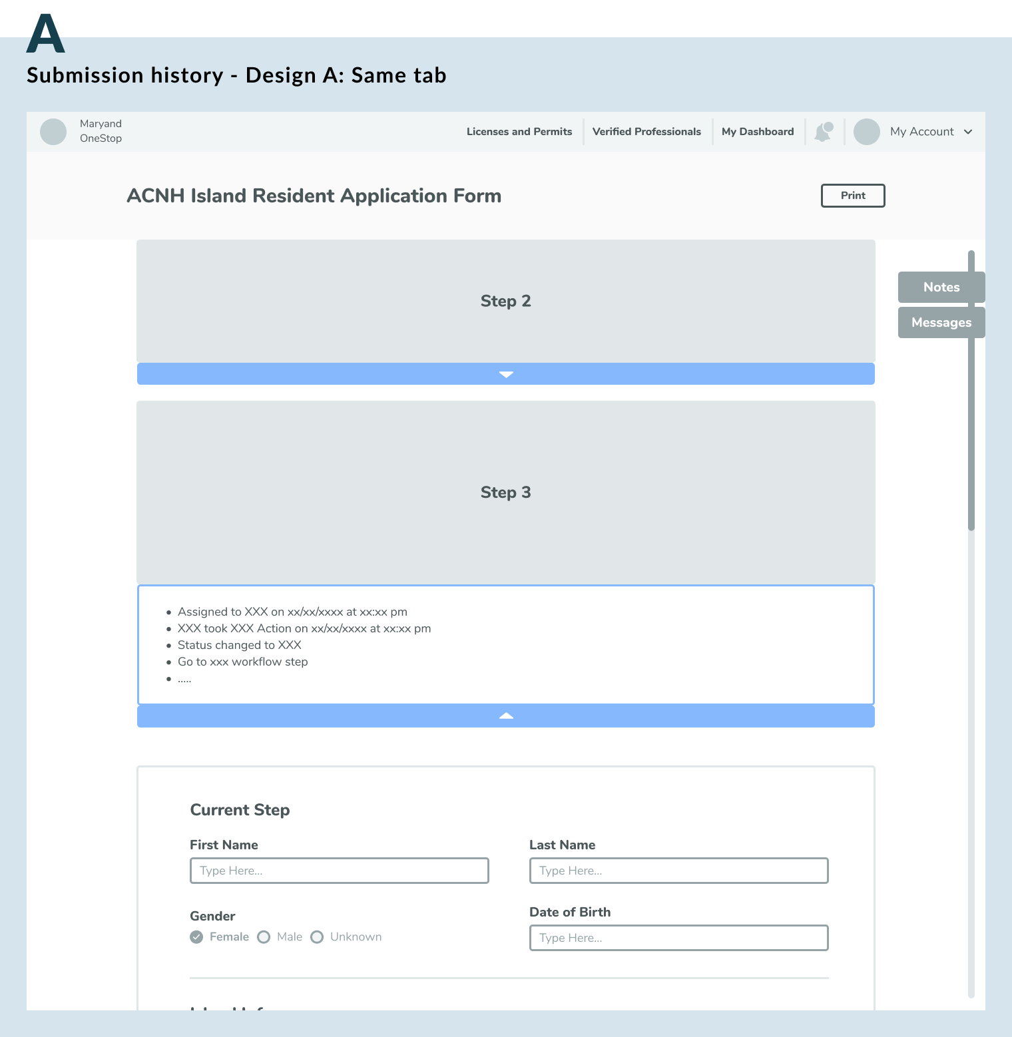Open the Notes side panel

941,288
